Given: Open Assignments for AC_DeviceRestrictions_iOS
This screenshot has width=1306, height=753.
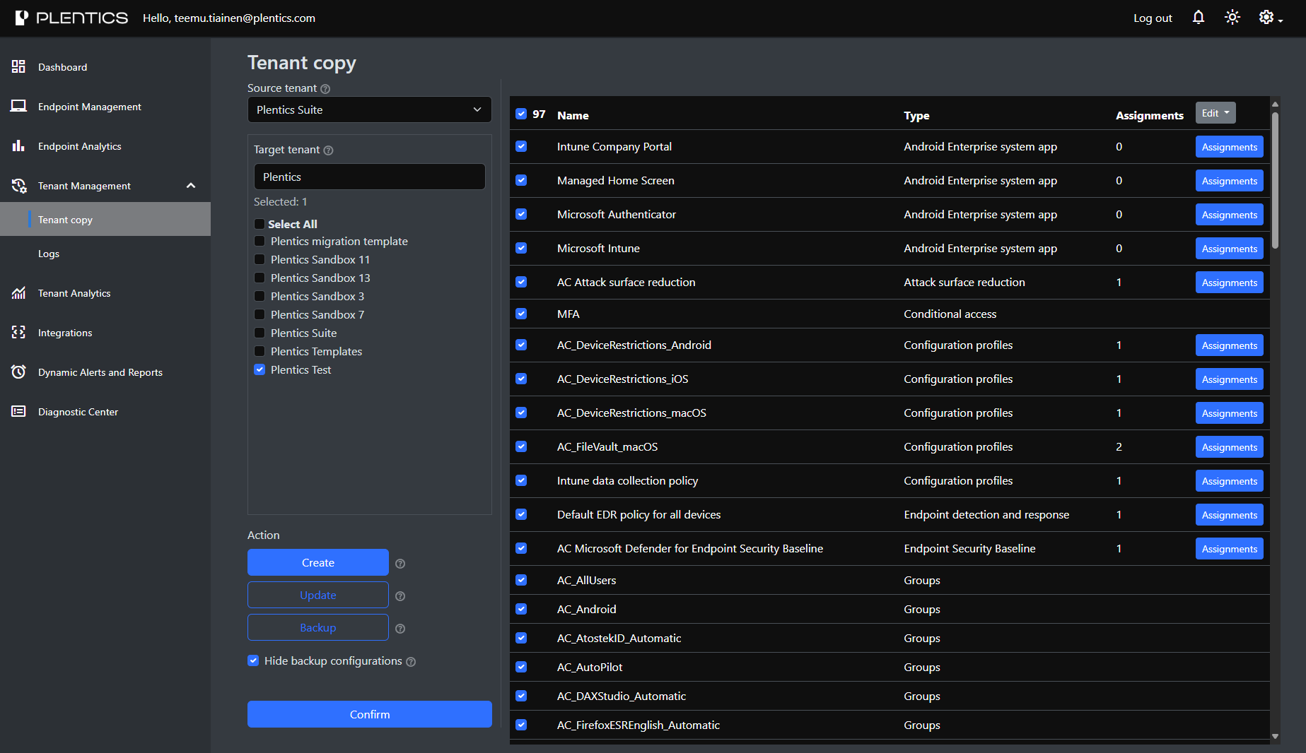Looking at the screenshot, I should click(x=1229, y=379).
